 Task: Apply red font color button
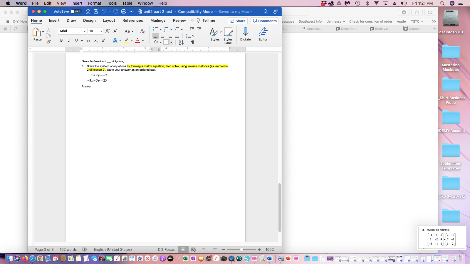click(x=137, y=40)
